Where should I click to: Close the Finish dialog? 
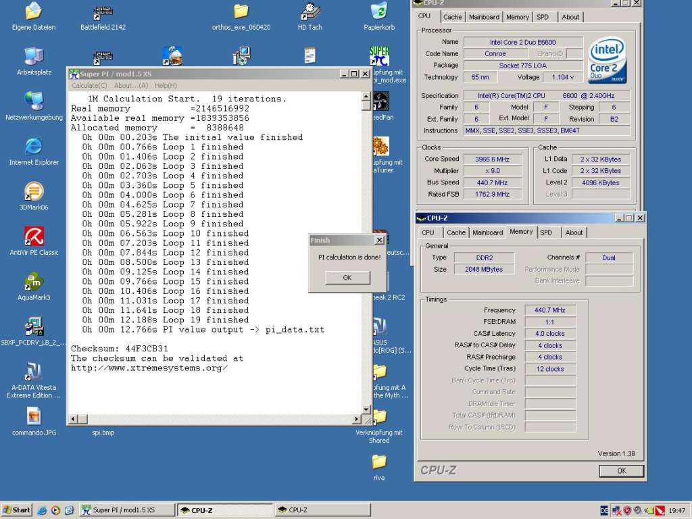point(379,240)
